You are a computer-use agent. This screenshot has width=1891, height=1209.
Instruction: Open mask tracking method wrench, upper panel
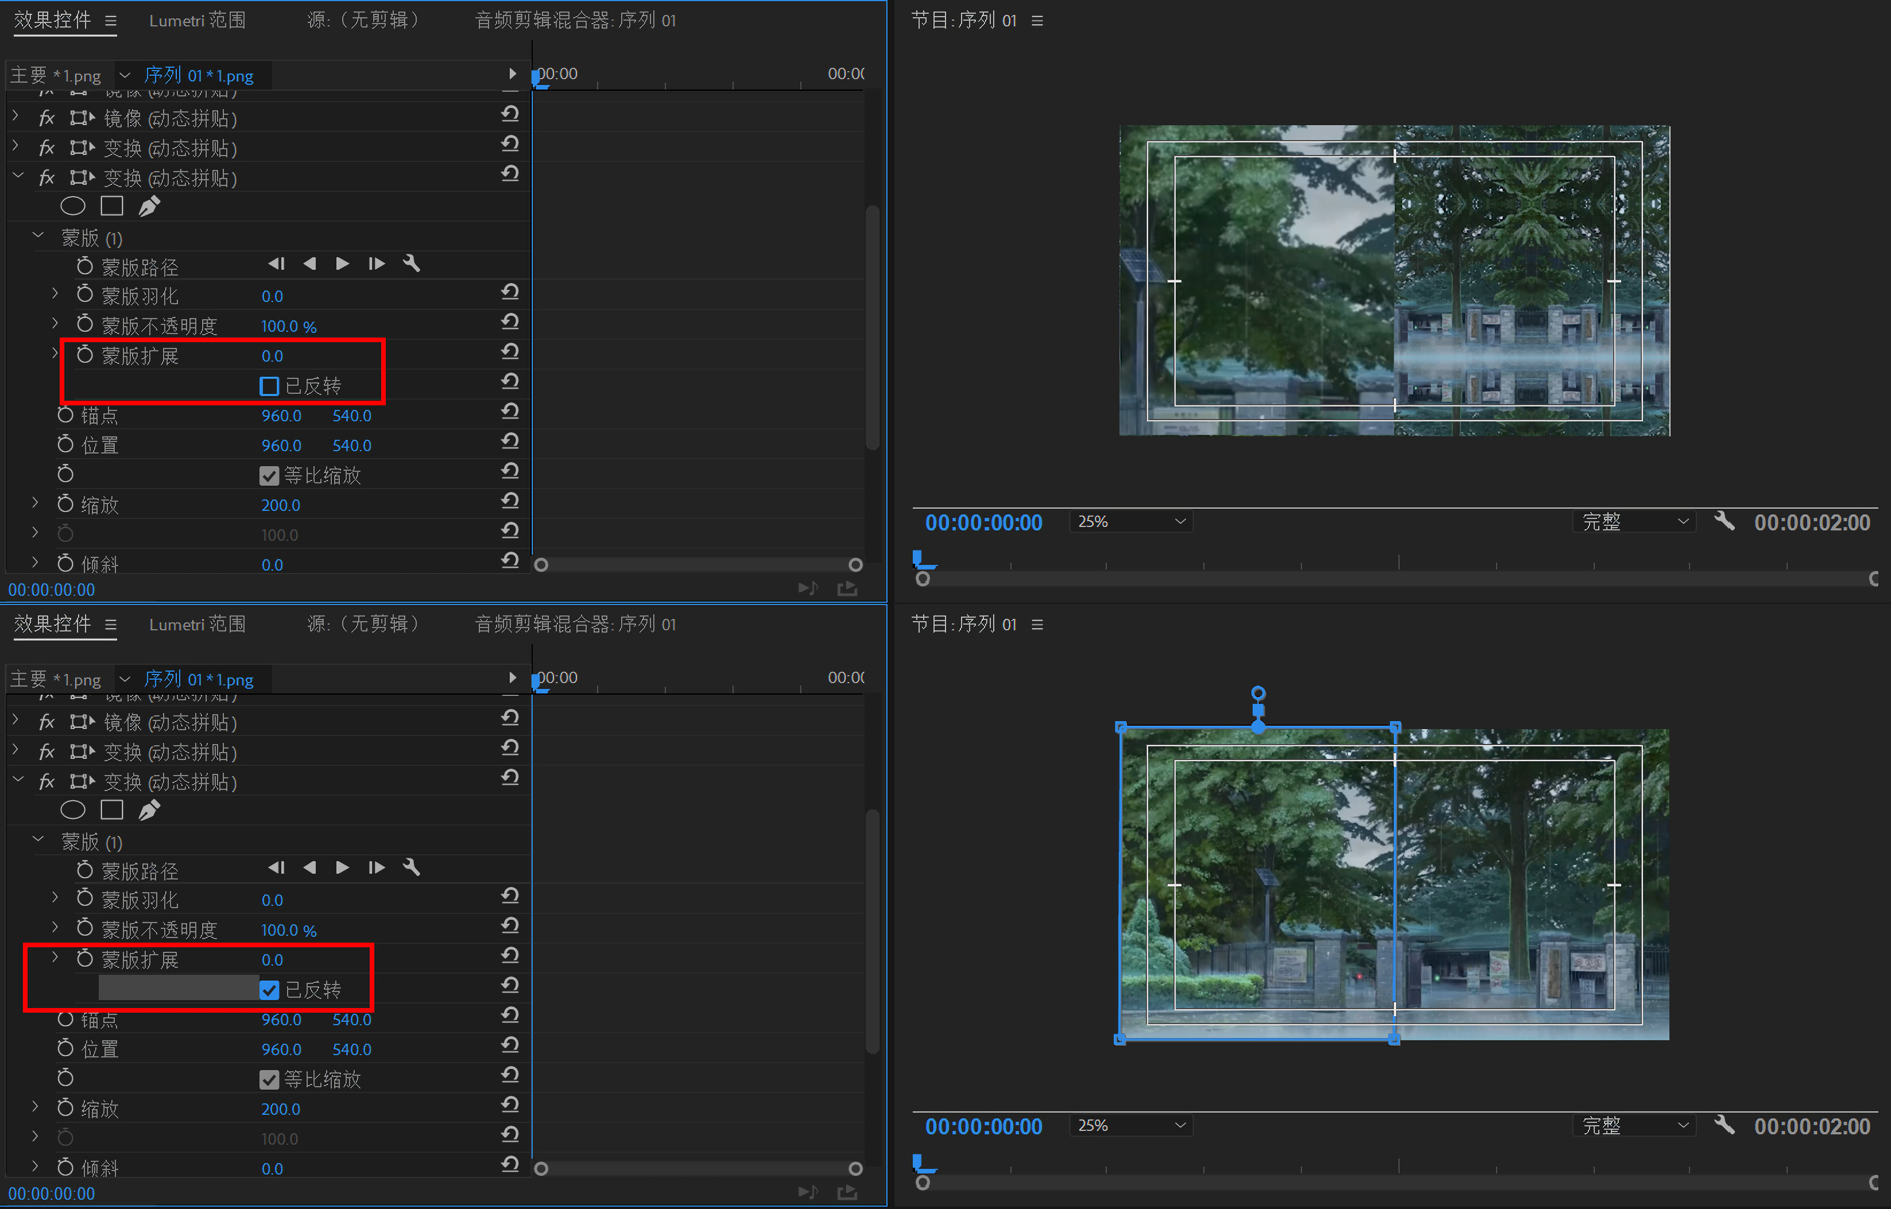(412, 263)
